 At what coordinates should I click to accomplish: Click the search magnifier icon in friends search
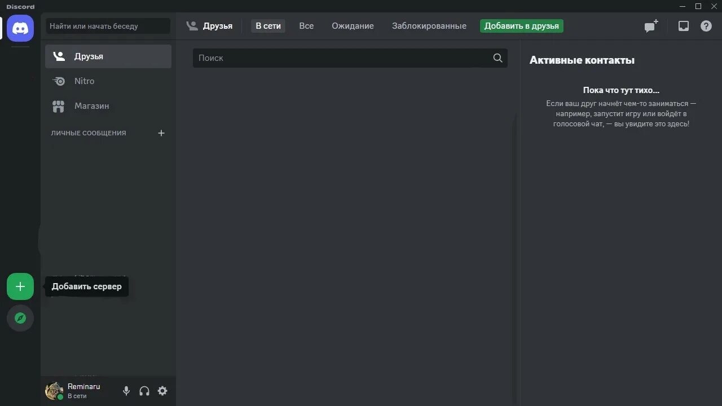(x=498, y=58)
